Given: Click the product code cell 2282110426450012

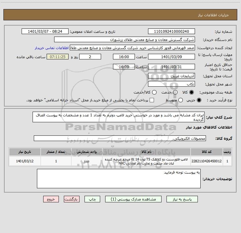Looking at the screenshot, I should coord(207,161).
